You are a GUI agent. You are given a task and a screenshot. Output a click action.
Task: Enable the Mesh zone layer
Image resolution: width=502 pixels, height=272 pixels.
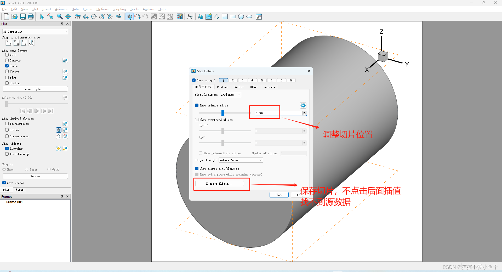tap(7, 55)
